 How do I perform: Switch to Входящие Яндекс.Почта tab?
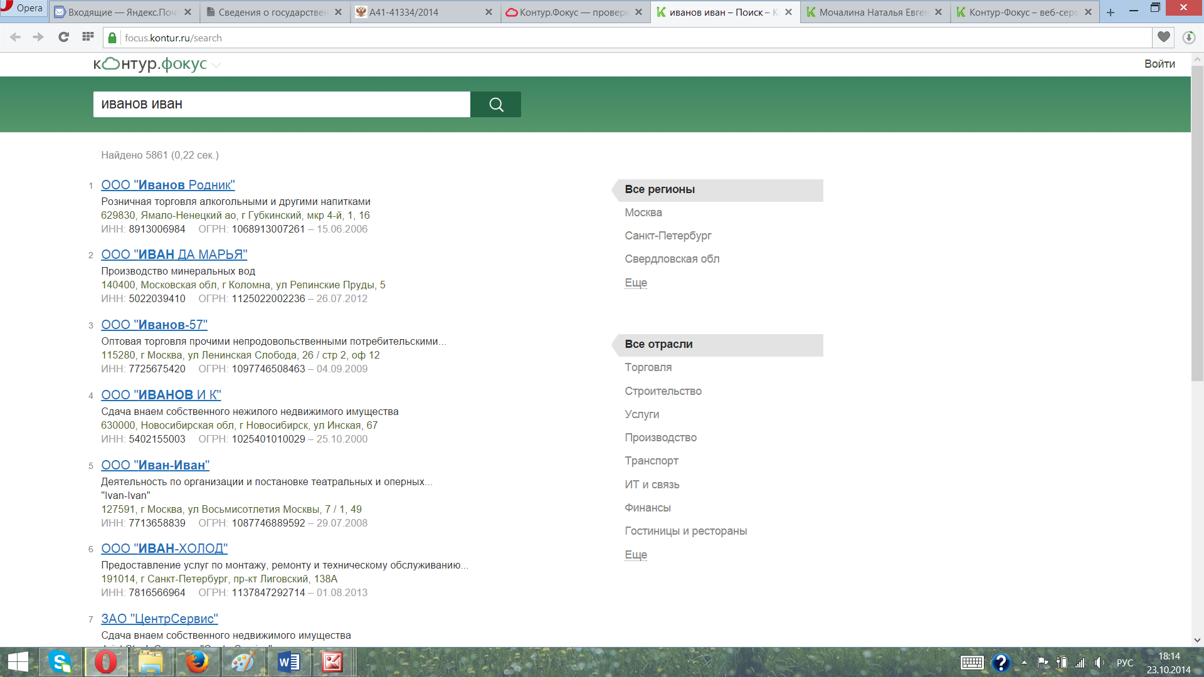pos(124,13)
